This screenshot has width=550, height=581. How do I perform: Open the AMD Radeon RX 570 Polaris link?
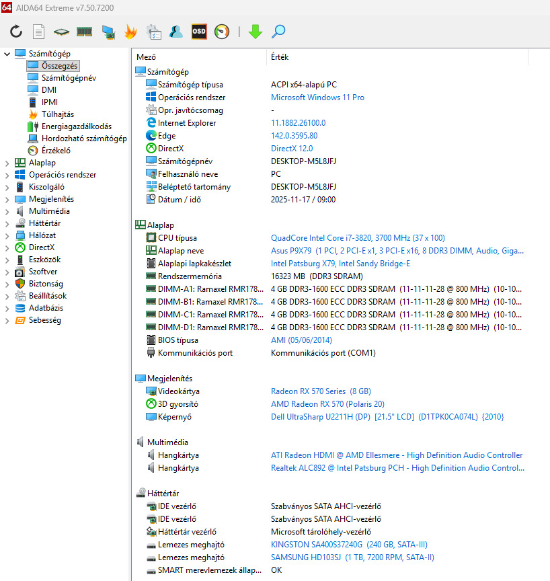[327, 404]
